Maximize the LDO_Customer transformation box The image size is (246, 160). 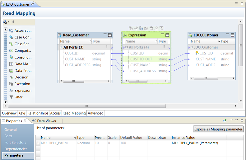click(x=233, y=35)
